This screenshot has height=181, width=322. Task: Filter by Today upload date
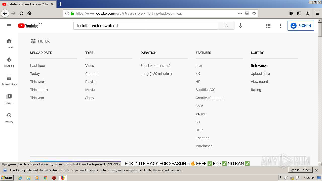click(35, 74)
